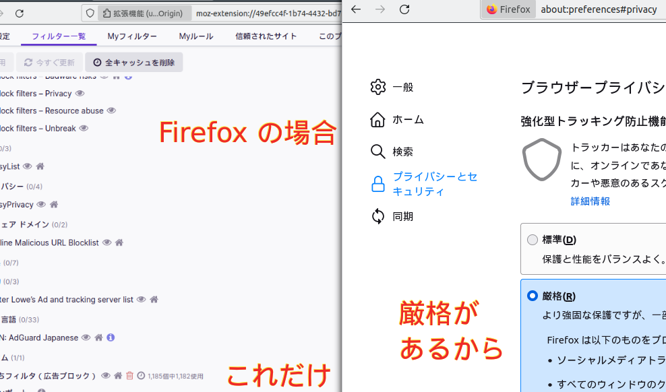Screen dimensions: 666x392
Task: Open 検索 preferences category
Action: coord(392,151)
